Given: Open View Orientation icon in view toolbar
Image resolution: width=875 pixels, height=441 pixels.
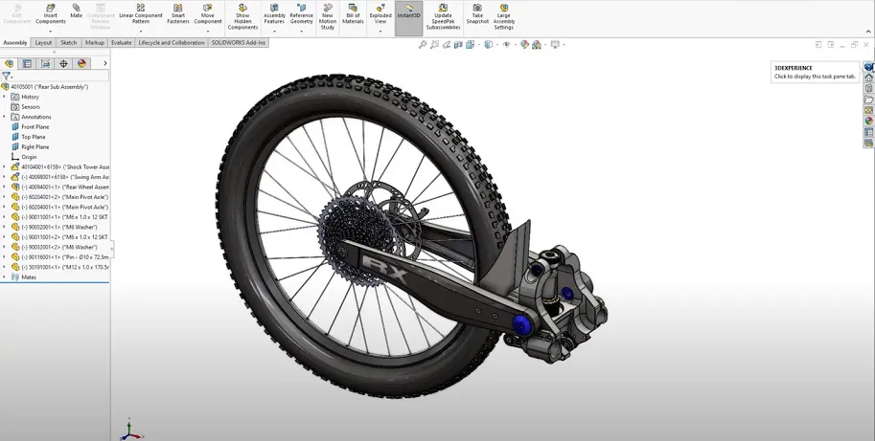Looking at the screenshot, I should [470, 45].
